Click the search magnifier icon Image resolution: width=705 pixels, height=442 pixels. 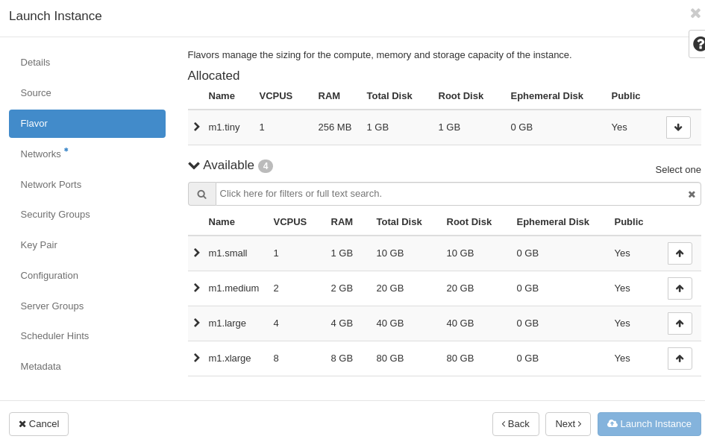click(202, 194)
